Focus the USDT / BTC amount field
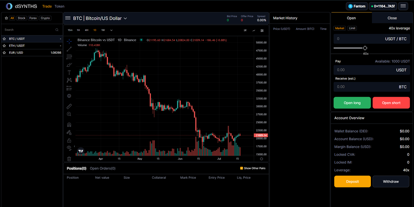The height and width of the screenshot is (207, 414). tap(372, 39)
